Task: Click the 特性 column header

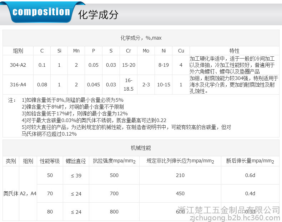Action: 234,51
